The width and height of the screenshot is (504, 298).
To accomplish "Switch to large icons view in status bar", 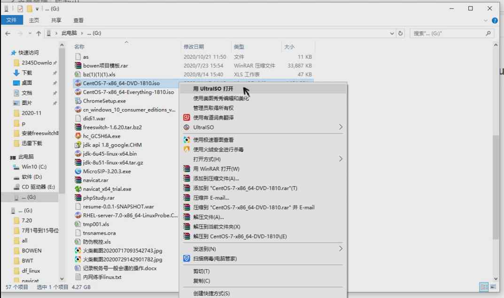I will 493,287.
